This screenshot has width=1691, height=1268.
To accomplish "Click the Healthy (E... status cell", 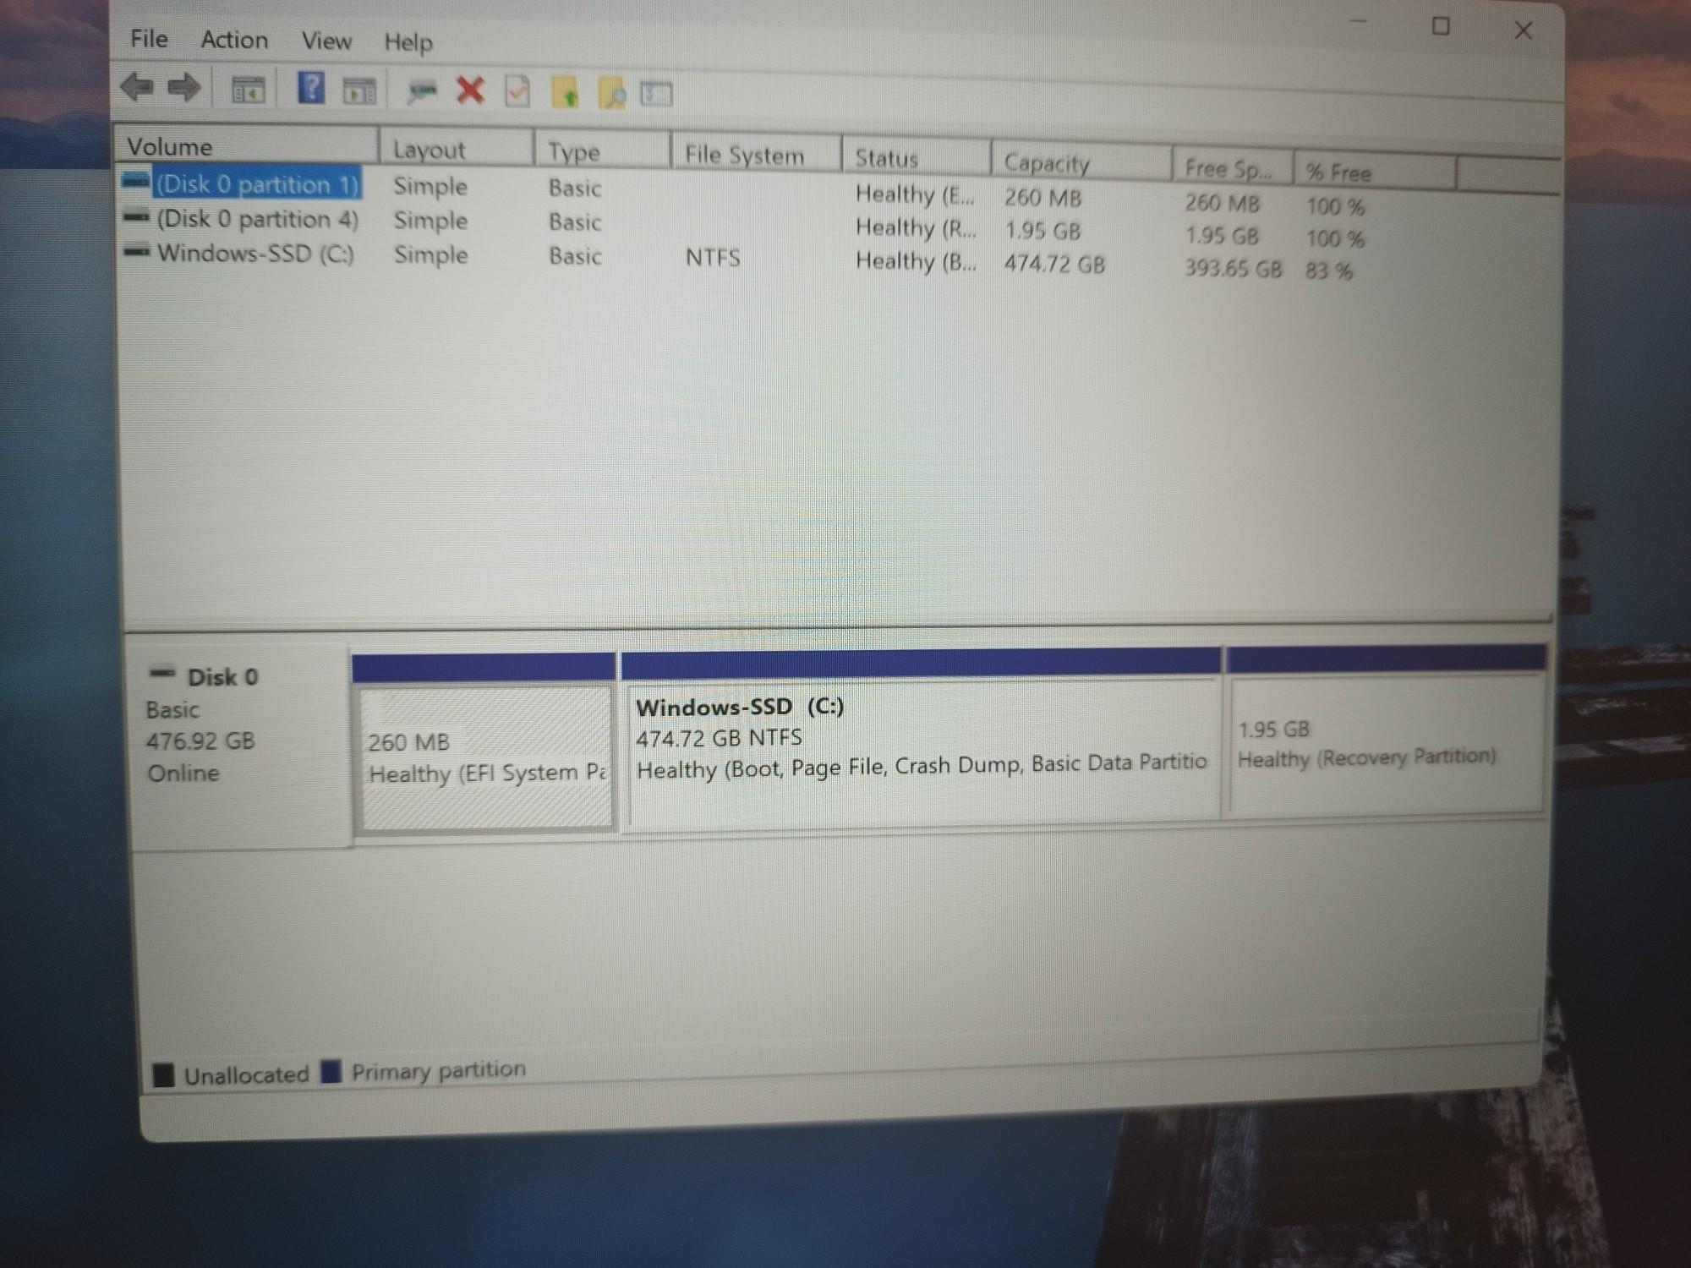I will point(915,194).
